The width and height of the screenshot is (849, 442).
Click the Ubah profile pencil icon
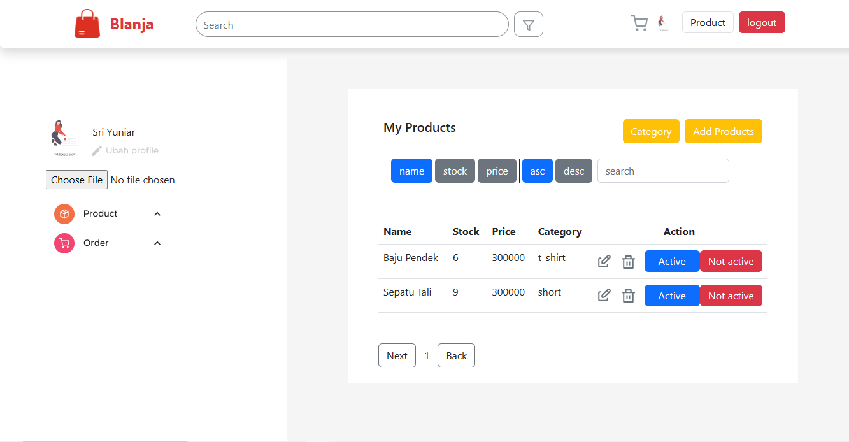coord(96,150)
